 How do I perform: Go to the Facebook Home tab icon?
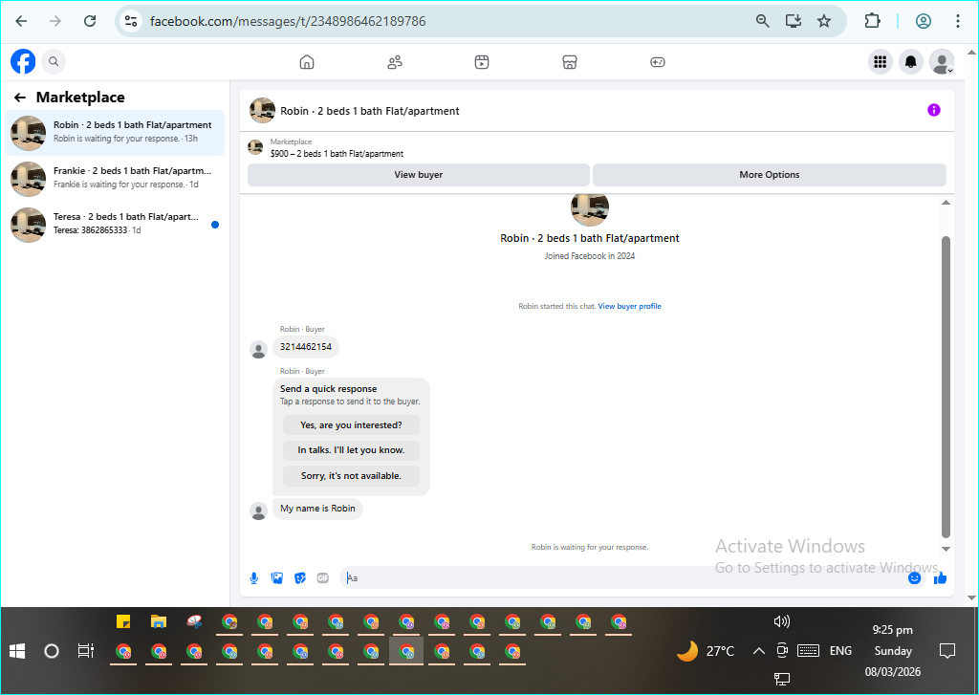307,62
